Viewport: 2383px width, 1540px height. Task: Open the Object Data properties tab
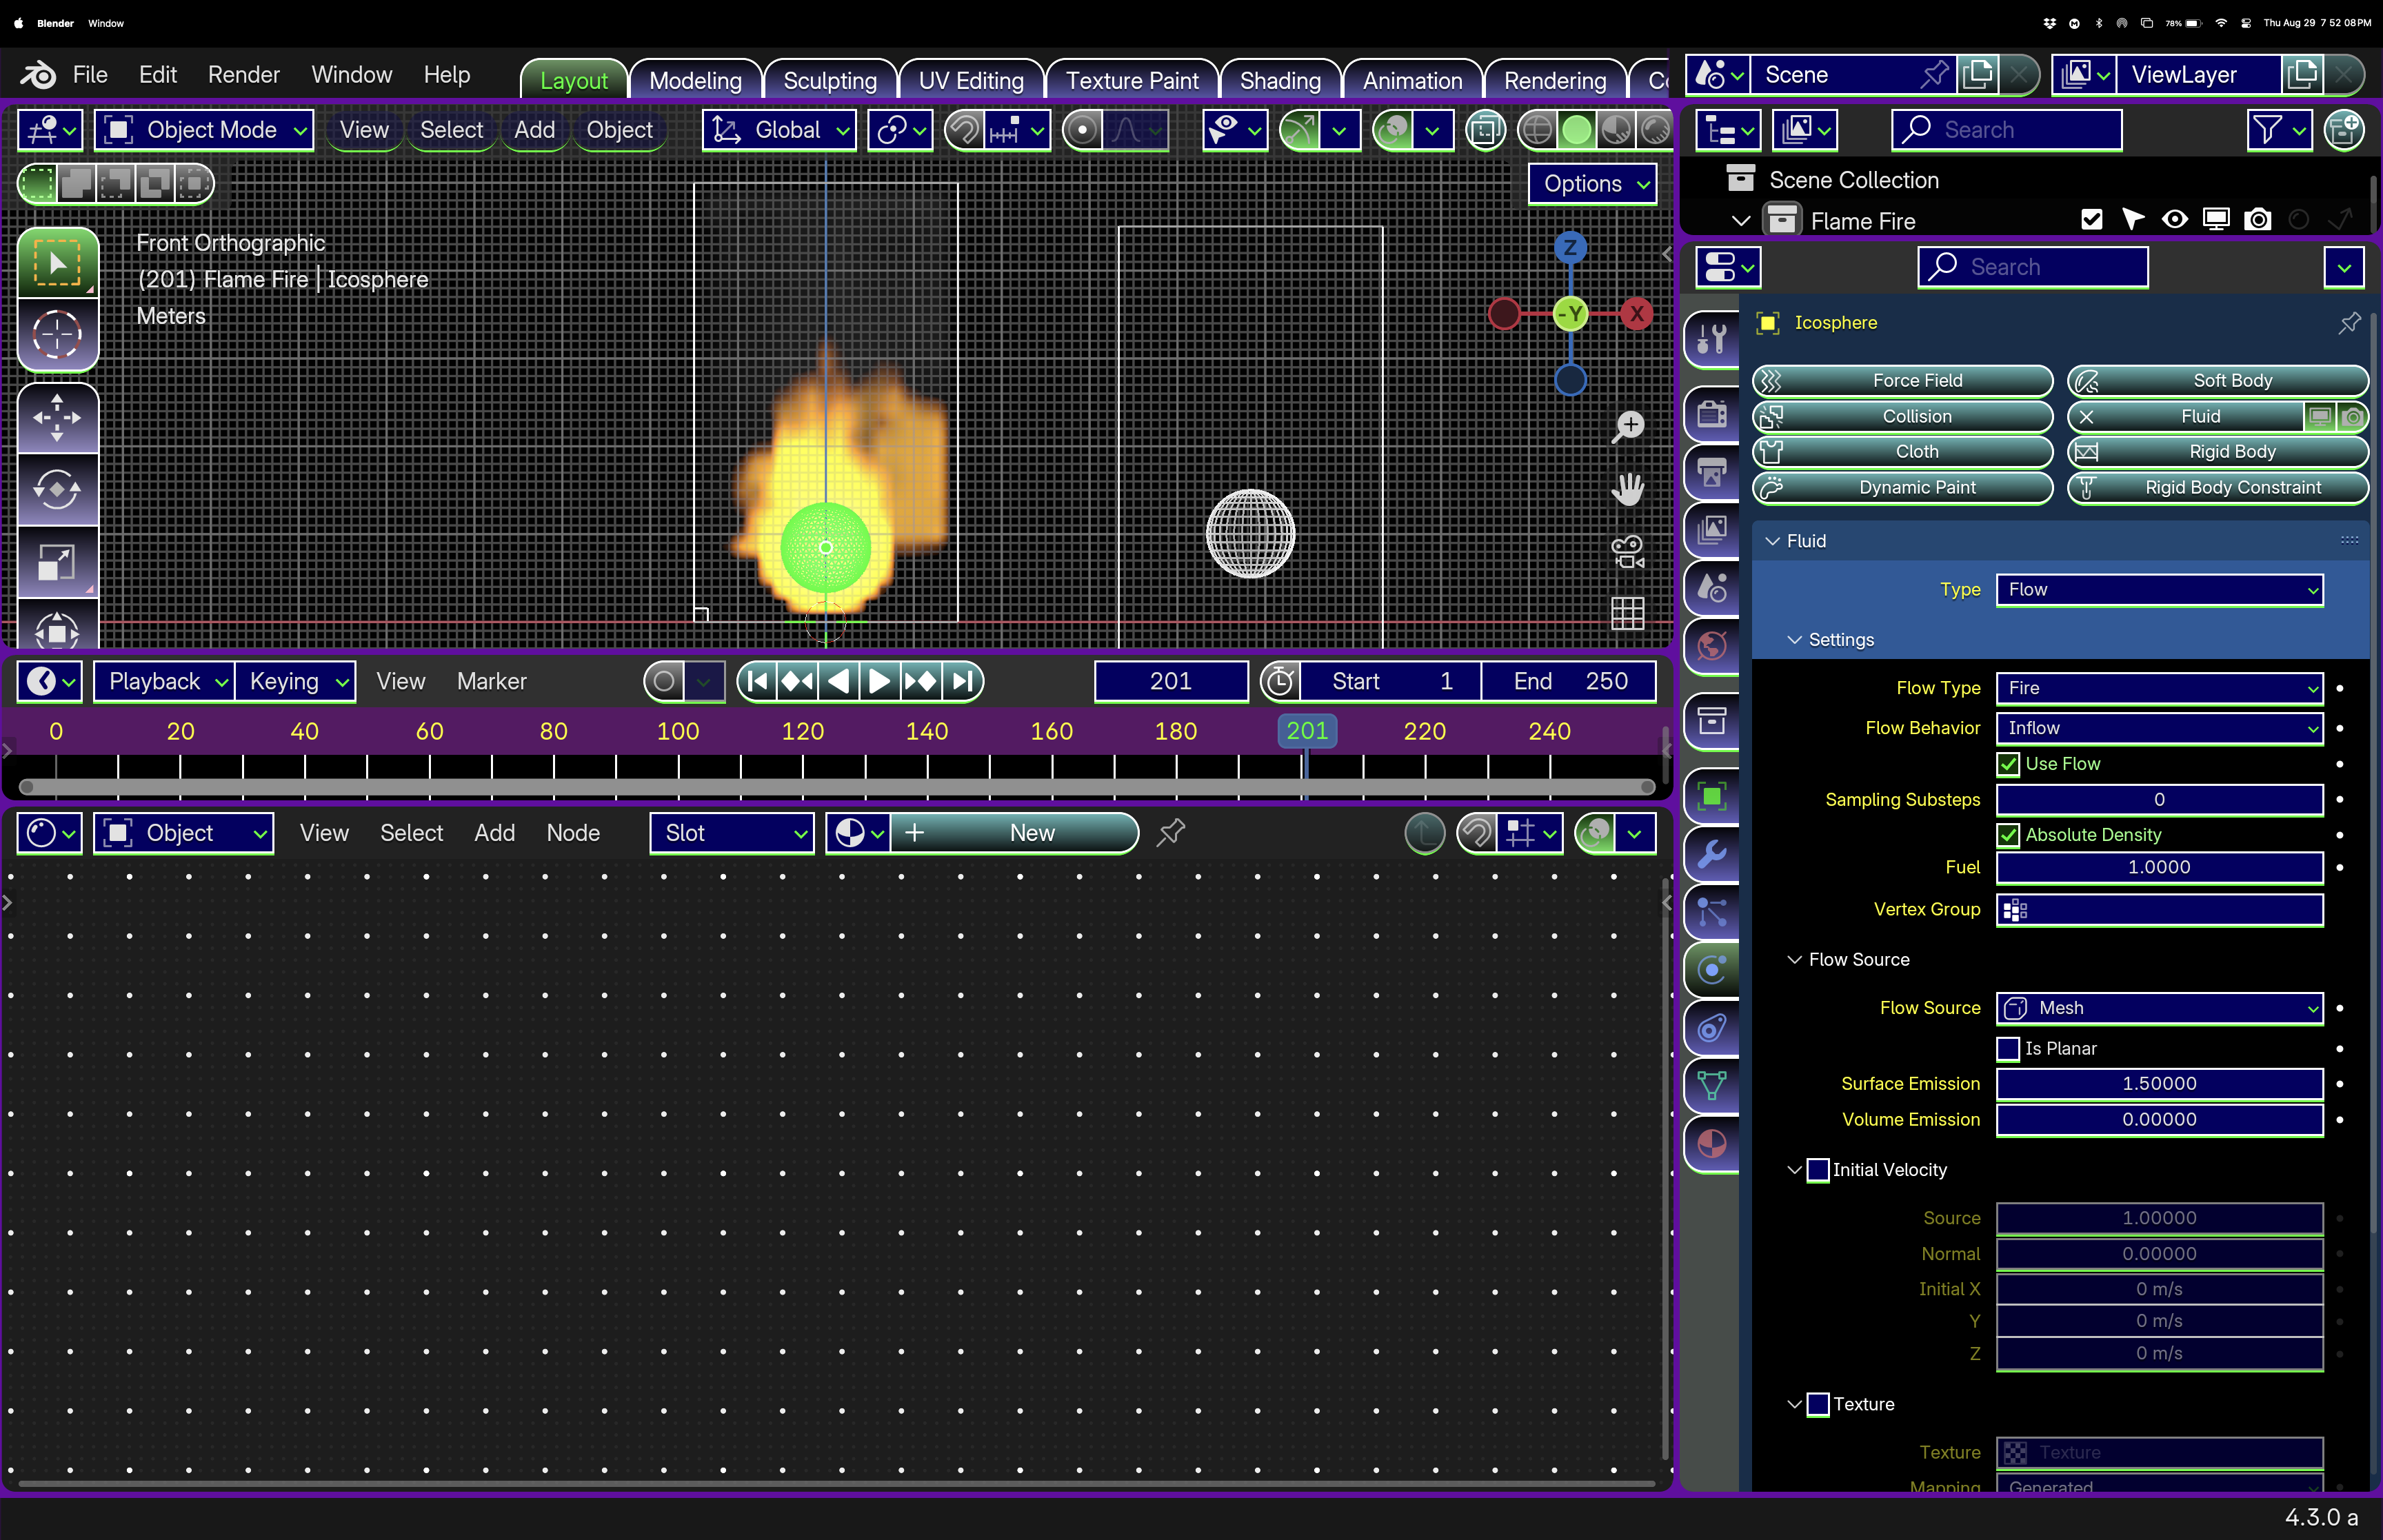tap(1712, 1086)
